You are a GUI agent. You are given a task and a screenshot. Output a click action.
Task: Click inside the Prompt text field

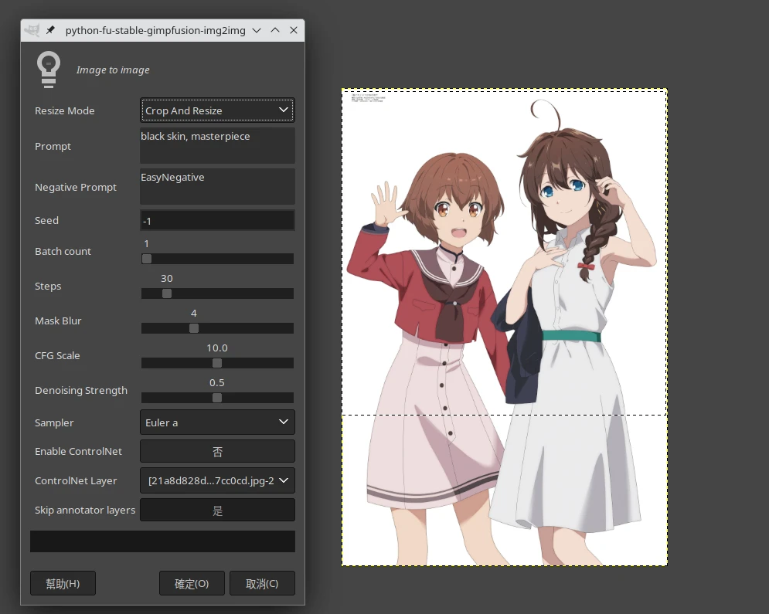click(217, 146)
